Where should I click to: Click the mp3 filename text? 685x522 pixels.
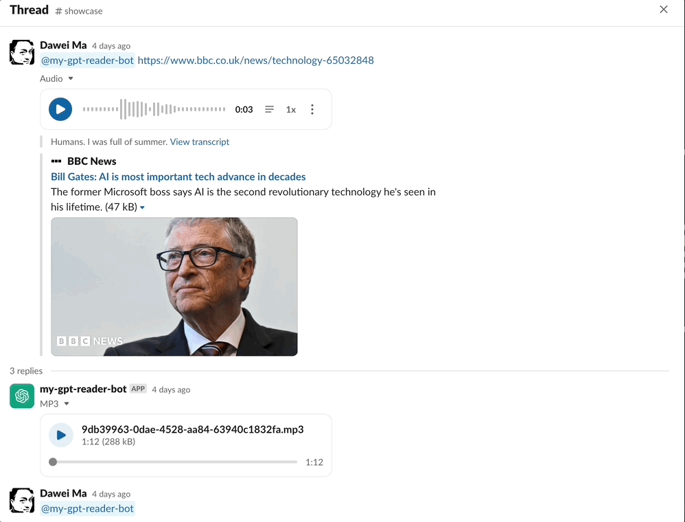pos(193,429)
